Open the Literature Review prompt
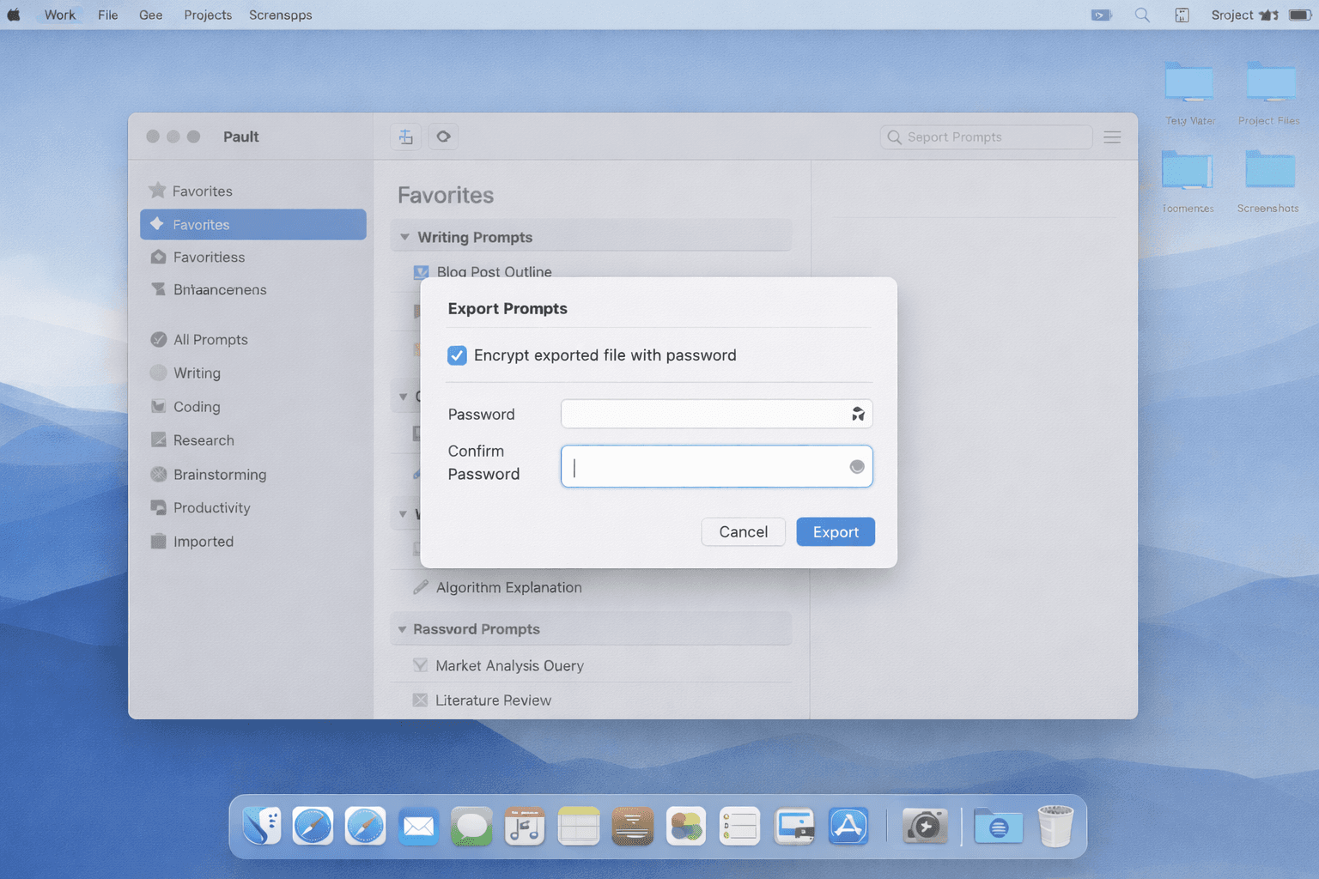The height and width of the screenshot is (879, 1319). 493,700
